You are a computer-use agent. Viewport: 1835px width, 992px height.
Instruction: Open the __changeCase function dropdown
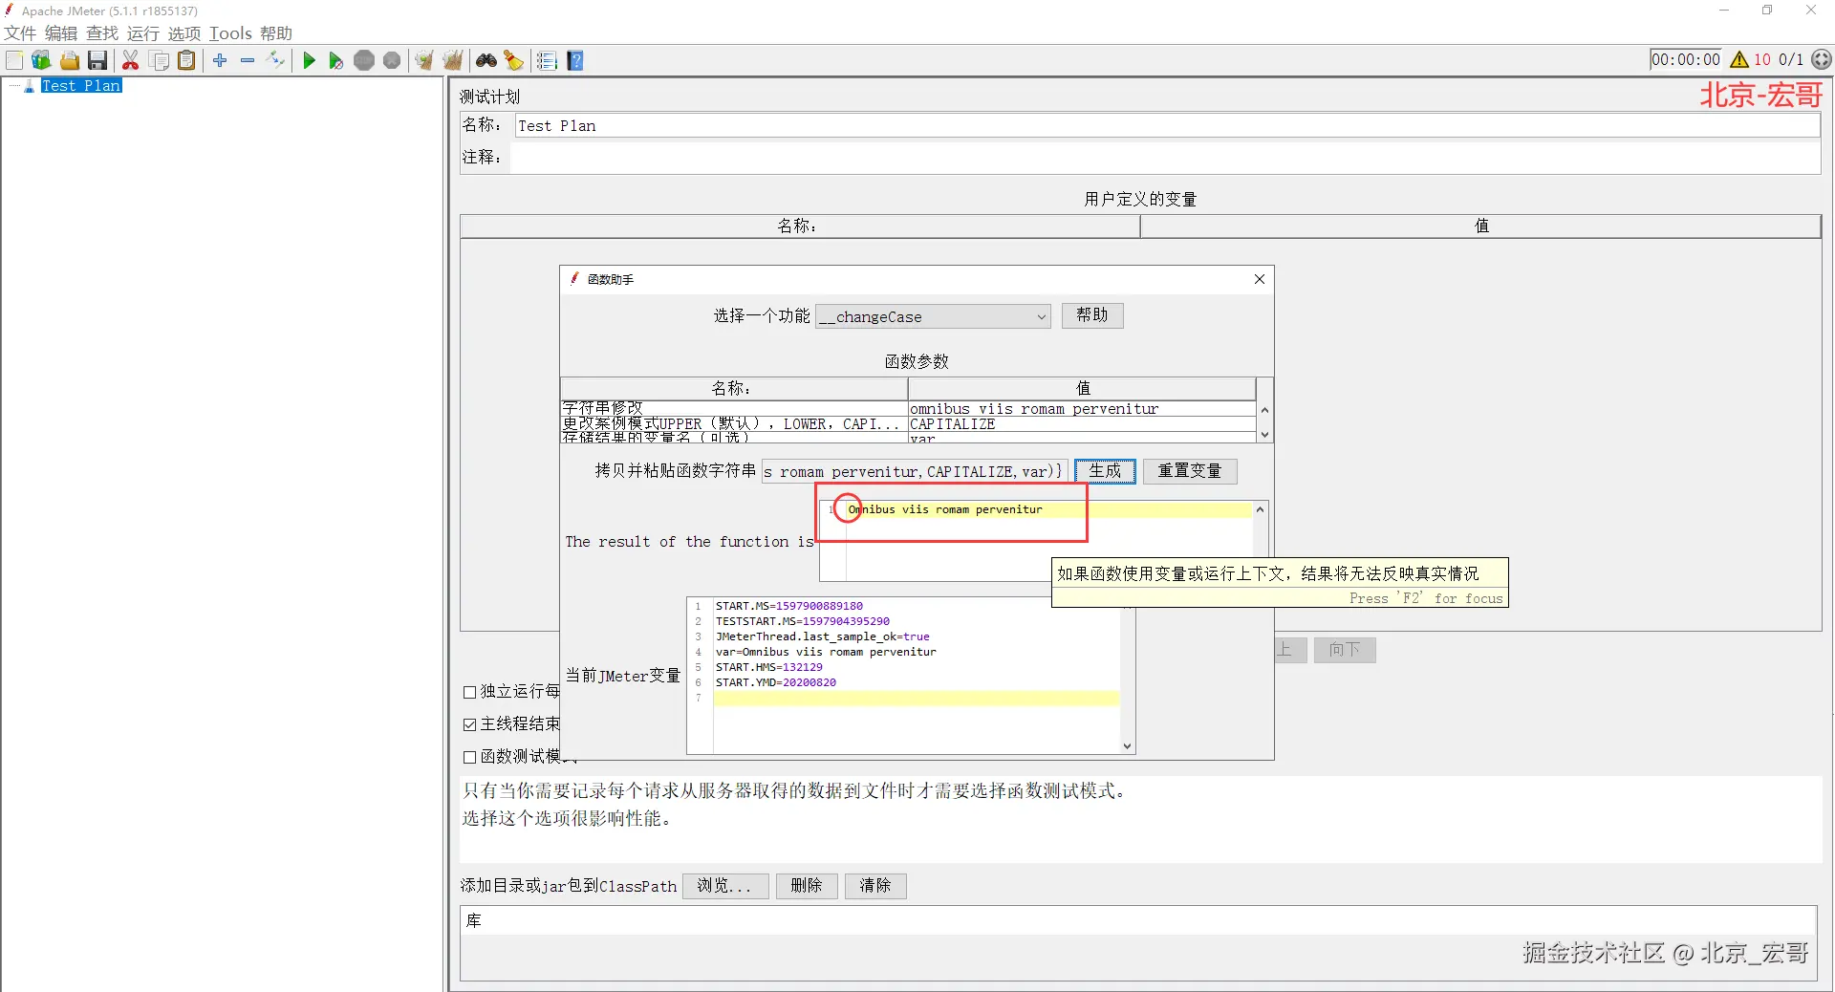pyautogui.click(x=934, y=316)
